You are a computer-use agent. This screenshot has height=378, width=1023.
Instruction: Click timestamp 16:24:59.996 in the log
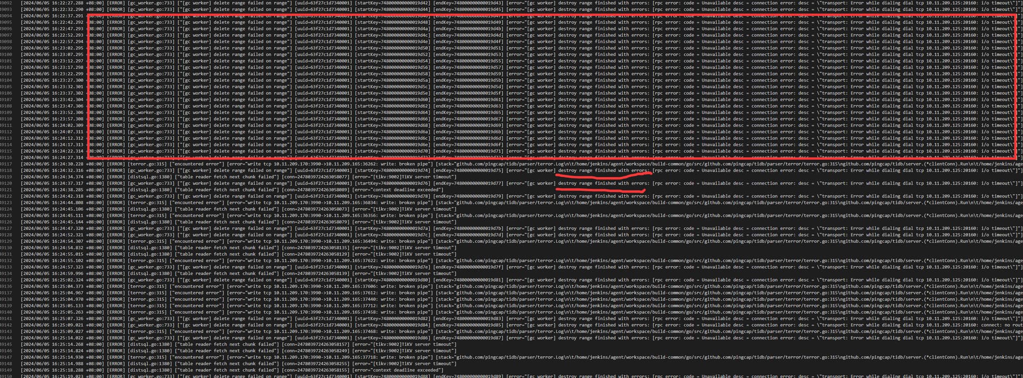click(68, 274)
